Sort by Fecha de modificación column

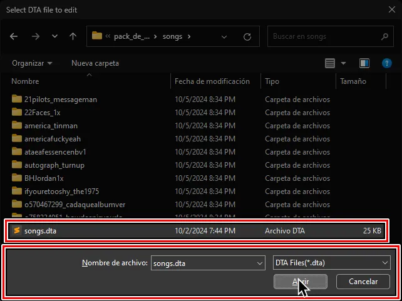point(212,81)
